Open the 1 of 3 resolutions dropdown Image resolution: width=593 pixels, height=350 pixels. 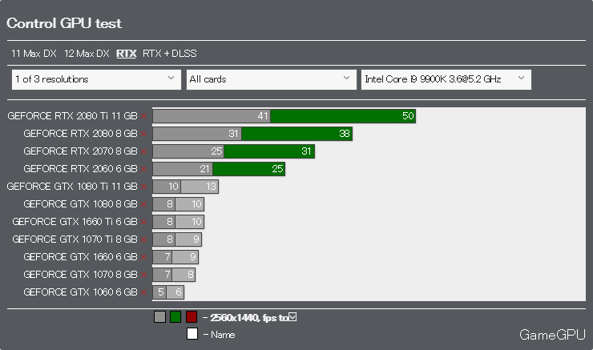pos(96,79)
